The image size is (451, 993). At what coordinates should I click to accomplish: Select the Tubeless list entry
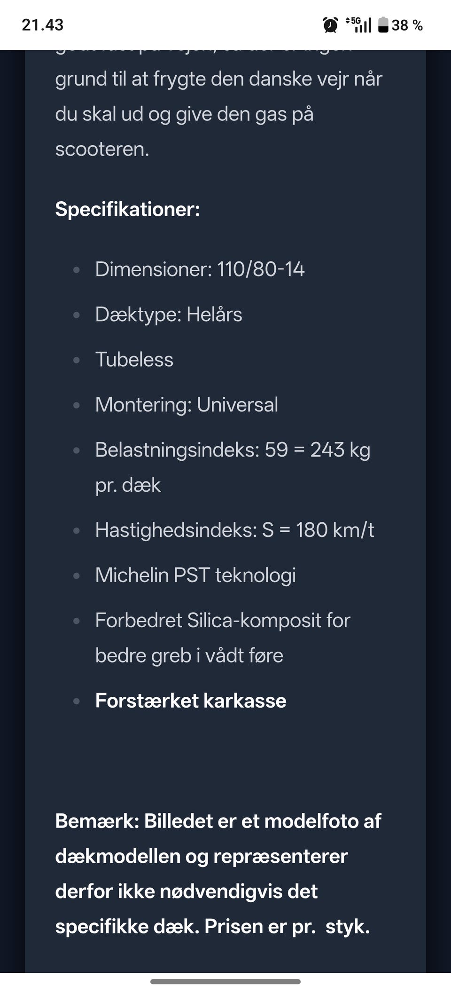point(134,360)
